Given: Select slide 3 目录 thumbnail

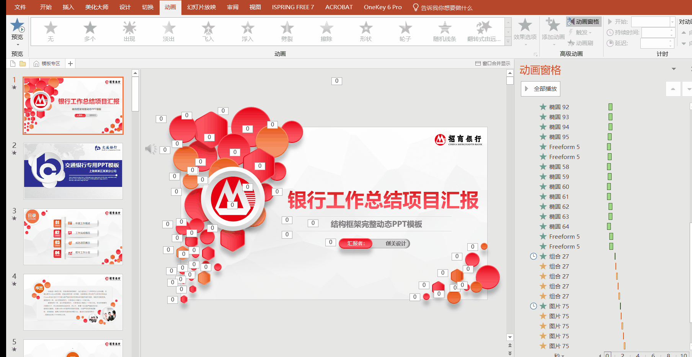Looking at the screenshot, I should [x=73, y=236].
